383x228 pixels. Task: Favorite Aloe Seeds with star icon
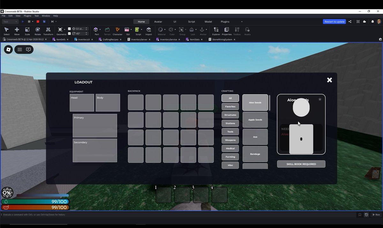320,99
